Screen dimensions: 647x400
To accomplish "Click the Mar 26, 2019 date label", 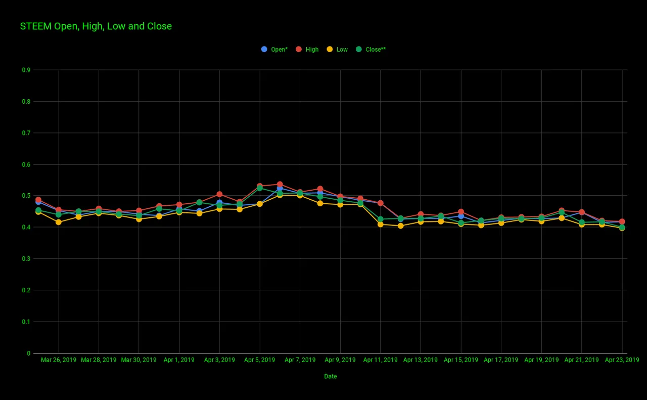I will coord(59,360).
